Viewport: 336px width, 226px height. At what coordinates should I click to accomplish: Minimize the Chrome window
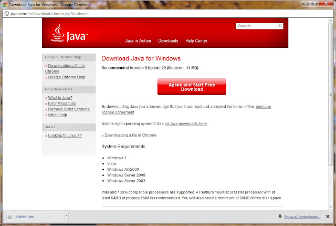click(x=306, y=3)
